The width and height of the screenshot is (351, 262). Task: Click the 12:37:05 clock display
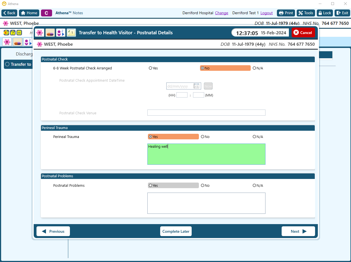[247, 33]
